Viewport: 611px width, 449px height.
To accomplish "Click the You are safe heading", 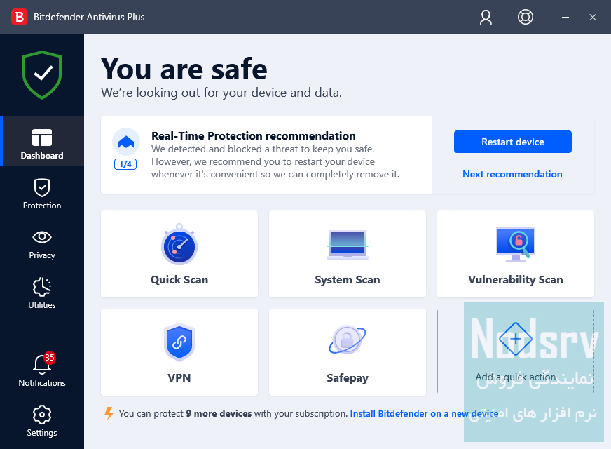I will [184, 69].
